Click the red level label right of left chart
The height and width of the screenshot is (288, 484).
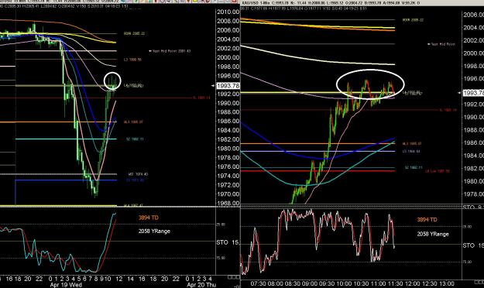pyautogui.click(x=201, y=98)
